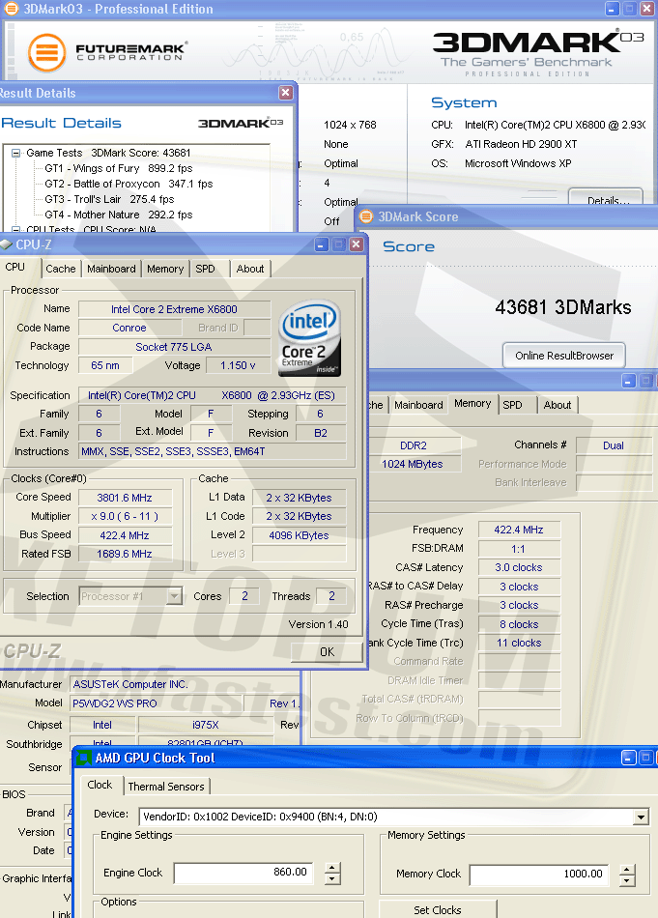Click the Futuremark orange logo
This screenshot has height=918, width=658.
click(x=46, y=53)
